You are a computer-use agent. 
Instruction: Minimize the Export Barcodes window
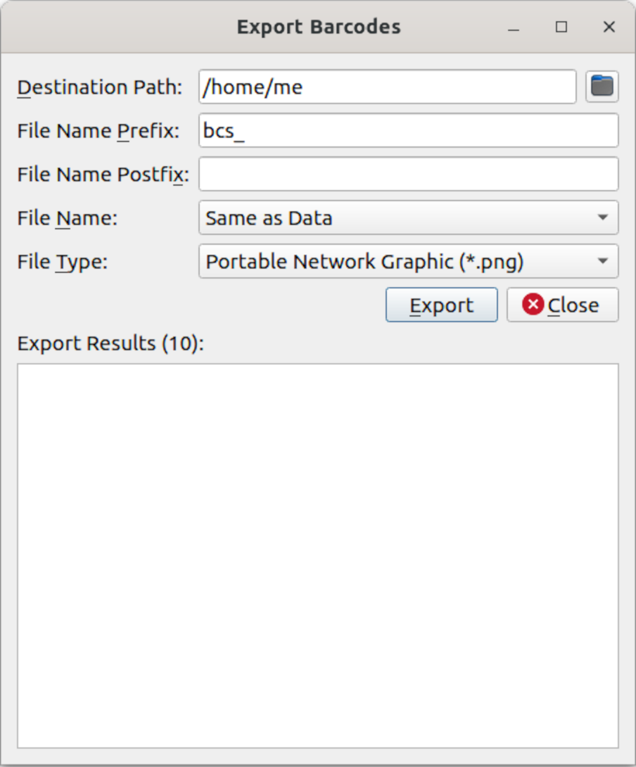513,27
